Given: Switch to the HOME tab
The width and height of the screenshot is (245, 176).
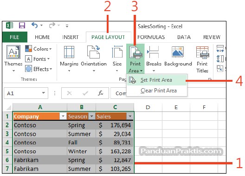Looking at the screenshot, I should point(42,37).
